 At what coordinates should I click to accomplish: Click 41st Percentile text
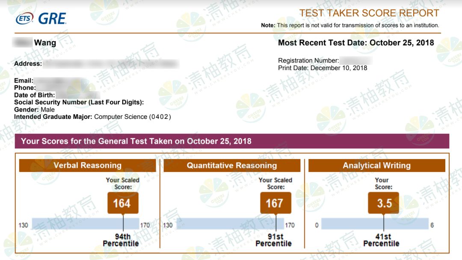tap(381, 240)
